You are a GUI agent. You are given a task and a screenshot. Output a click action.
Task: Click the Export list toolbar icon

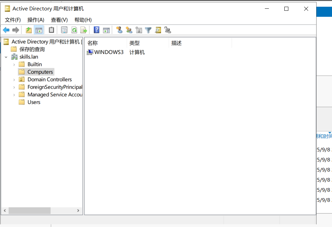tap(84, 30)
